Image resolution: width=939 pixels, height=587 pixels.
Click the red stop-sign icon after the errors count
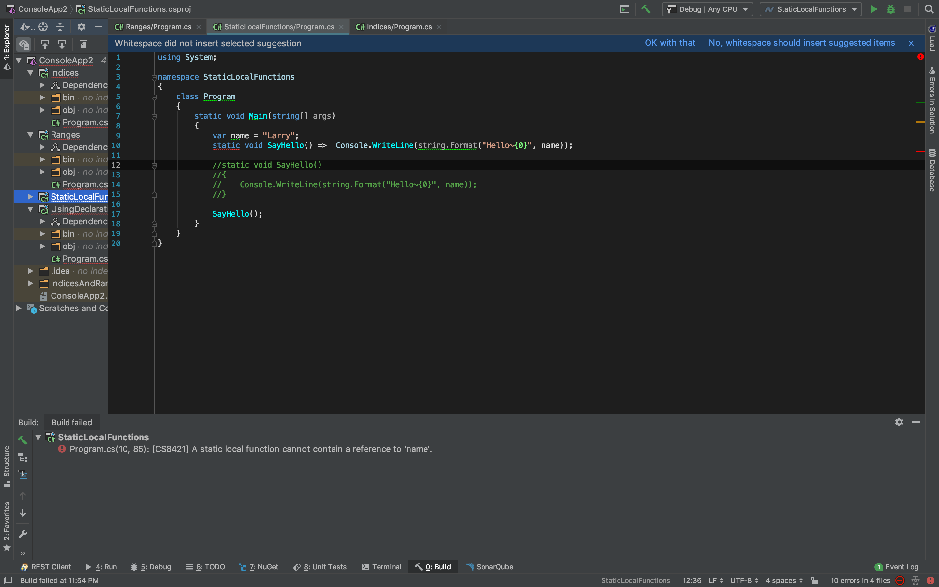[900, 580]
